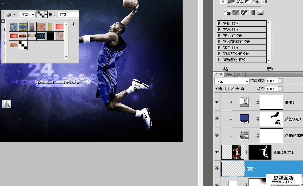The height and width of the screenshot is (186, 303).
Task: Add a Threshold adjustment
Action: 244,12
